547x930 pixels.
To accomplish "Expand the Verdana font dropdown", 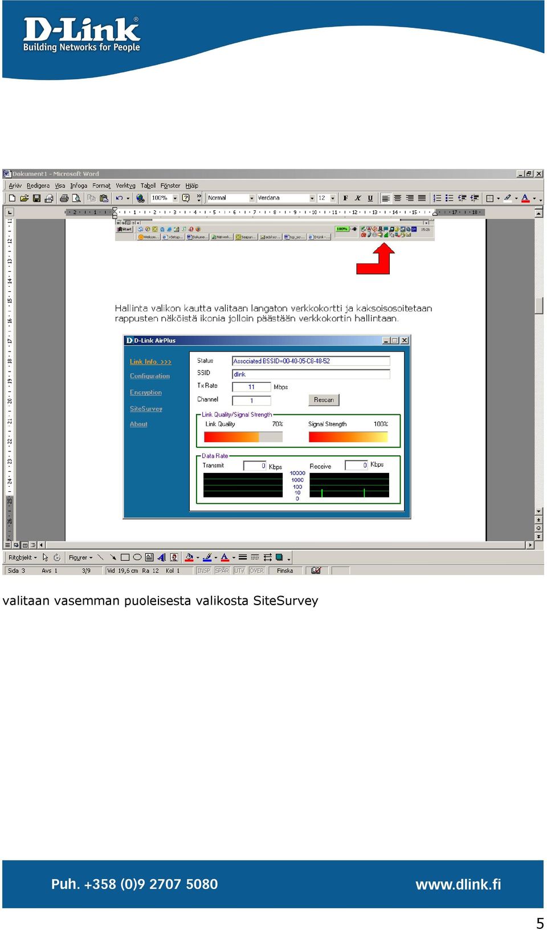I will point(312,198).
